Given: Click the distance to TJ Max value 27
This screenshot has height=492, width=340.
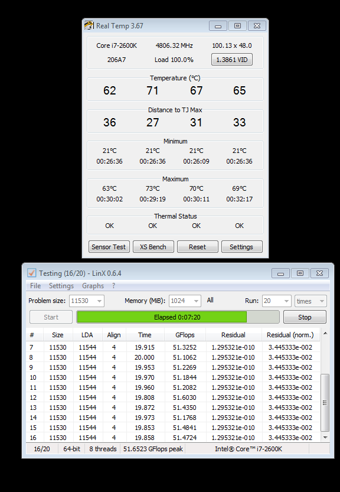Looking at the screenshot, I should pyautogui.click(x=152, y=122).
